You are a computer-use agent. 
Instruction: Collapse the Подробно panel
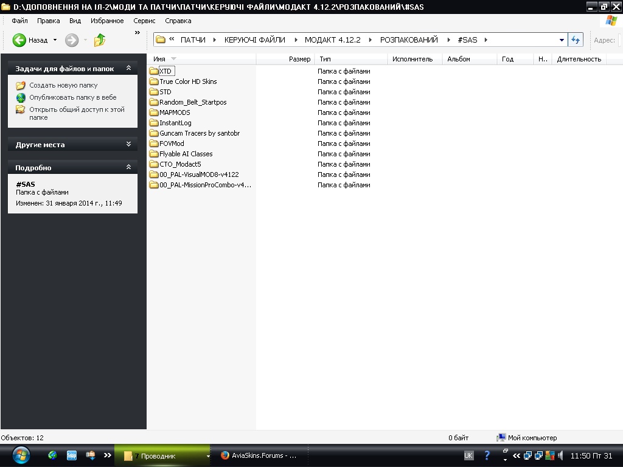[128, 167]
